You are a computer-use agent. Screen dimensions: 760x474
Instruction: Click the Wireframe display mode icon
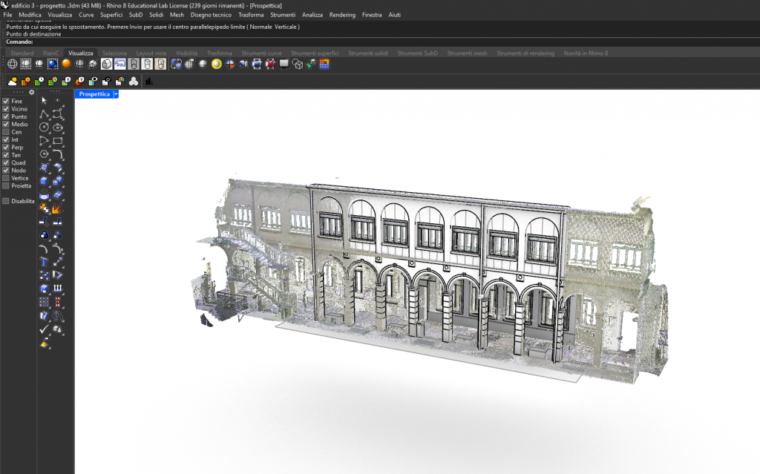13,65
